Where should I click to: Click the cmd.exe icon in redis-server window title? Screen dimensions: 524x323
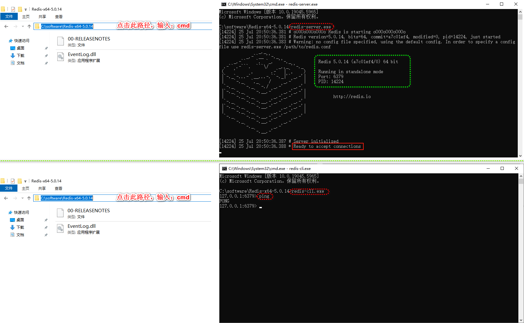224,4
